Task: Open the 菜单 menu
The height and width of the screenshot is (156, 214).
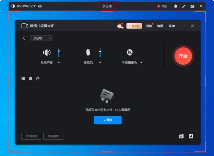Action: pos(172,26)
